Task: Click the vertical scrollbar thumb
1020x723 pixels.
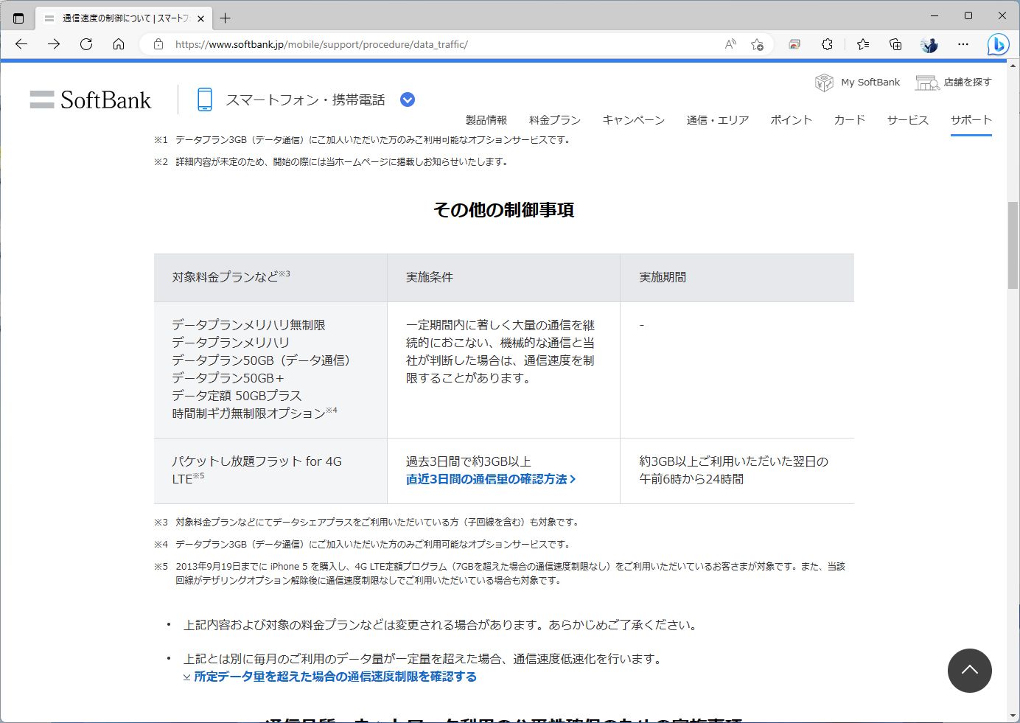Action: pos(1013,245)
